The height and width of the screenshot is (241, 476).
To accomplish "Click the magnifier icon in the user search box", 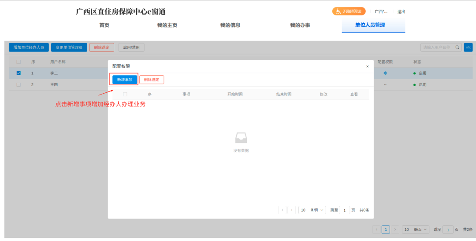I will click(x=457, y=47).
